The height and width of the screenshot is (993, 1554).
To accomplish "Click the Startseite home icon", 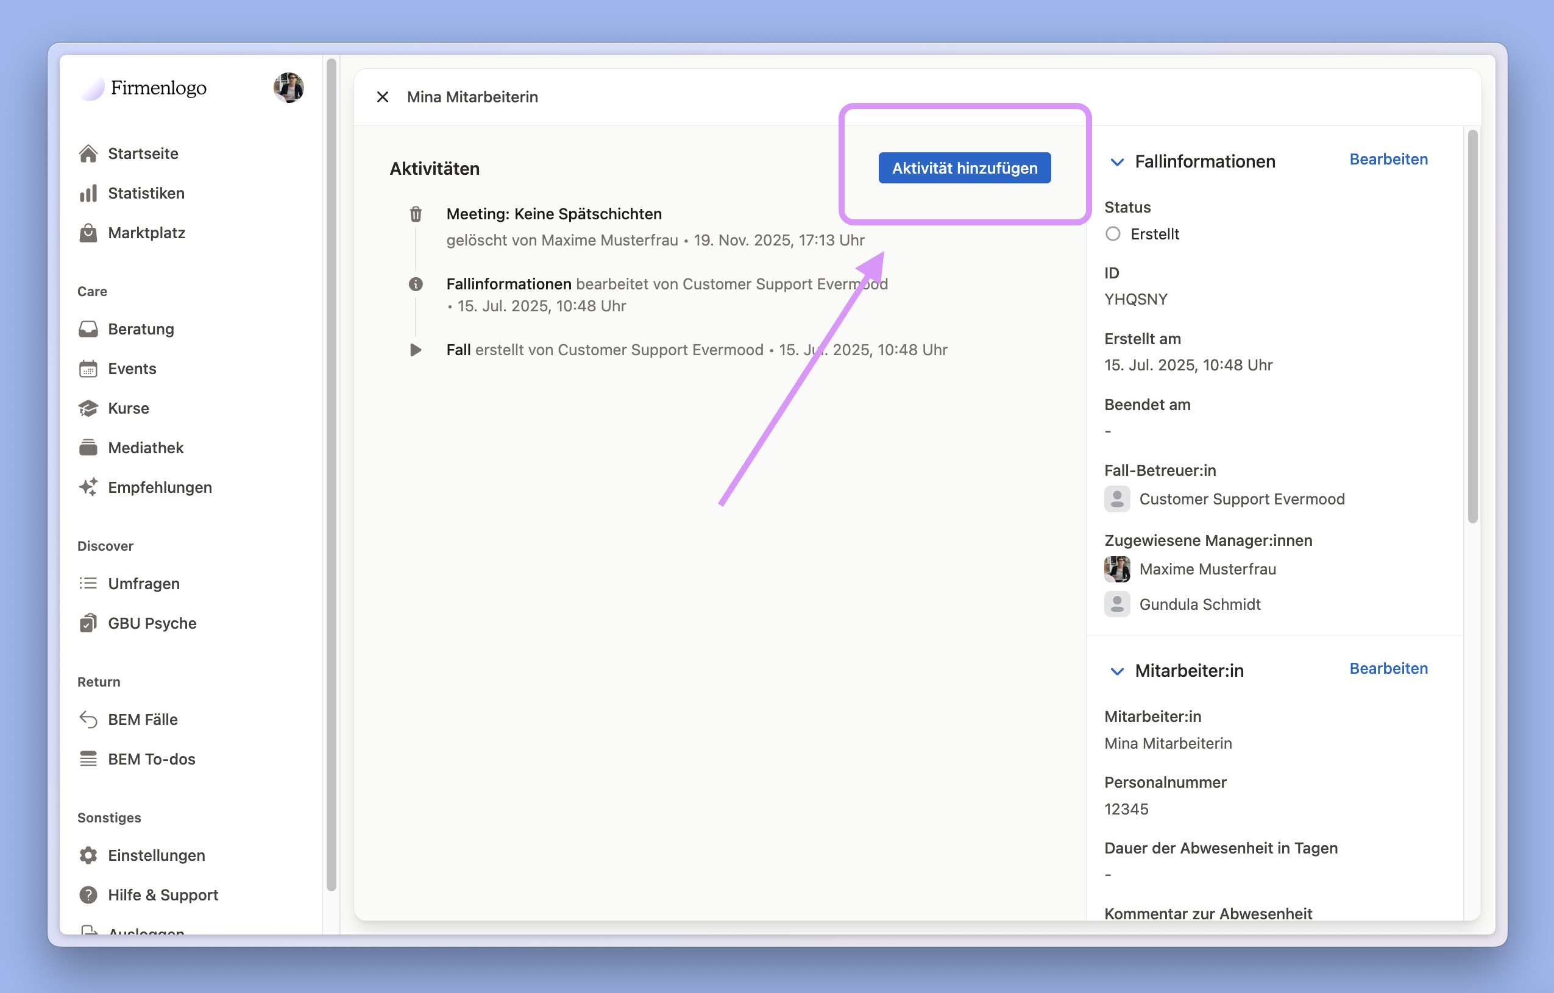I will click(x=88, y=154).
